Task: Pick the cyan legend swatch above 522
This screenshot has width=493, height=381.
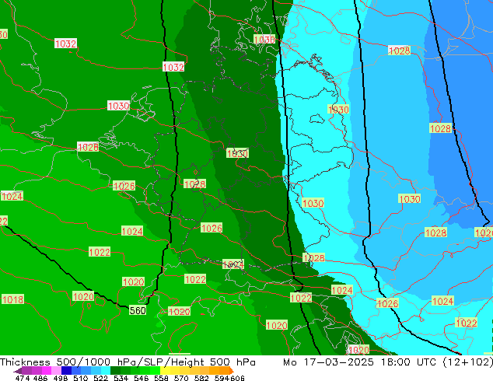Action: tap(106, 370)
